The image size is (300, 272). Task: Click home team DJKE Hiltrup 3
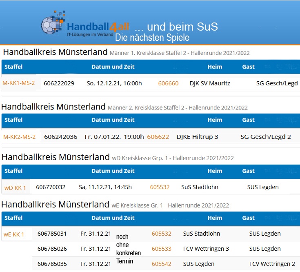coord(198,137)
